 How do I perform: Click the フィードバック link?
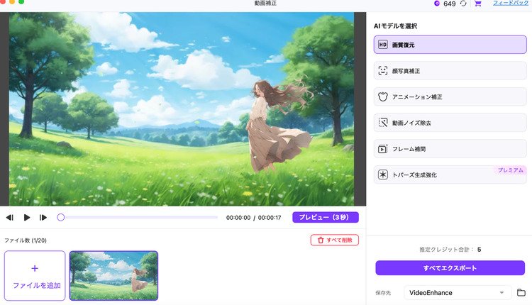click(511, 4)
